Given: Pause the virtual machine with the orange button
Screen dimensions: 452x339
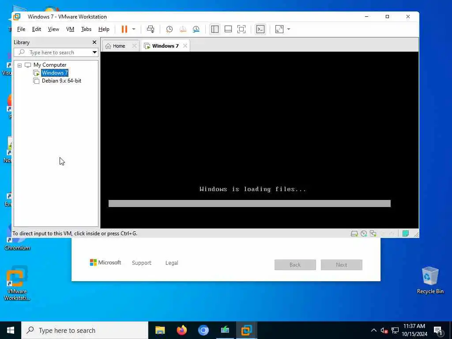Looking at the screenshot, I should pyautogui.click(x=124, y=29).
